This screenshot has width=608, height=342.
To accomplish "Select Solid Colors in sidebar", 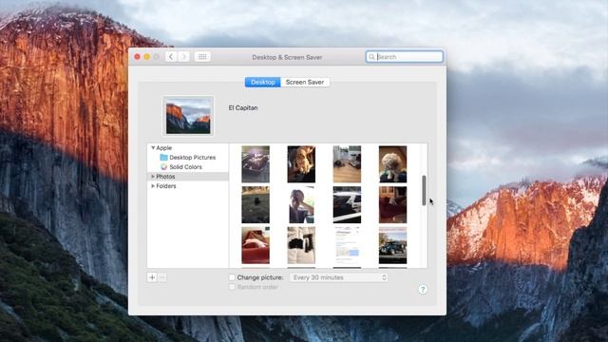I will click(186, 167).
